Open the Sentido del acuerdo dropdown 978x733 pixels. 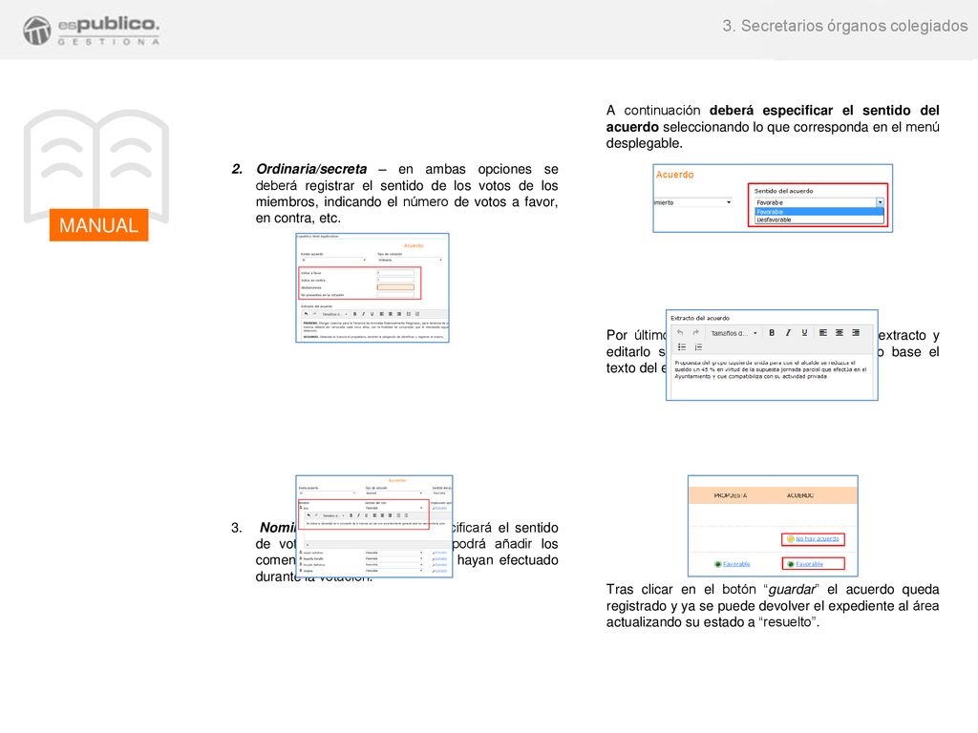pos(819,202)
